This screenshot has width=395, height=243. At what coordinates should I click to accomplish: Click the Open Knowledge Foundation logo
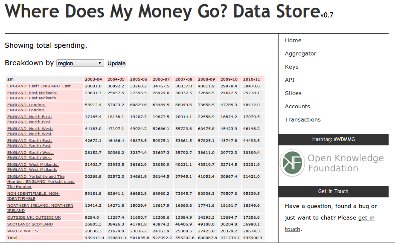pyautogui.click(x=333, y=163)
